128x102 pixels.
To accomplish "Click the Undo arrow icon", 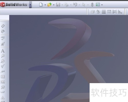I will tap(75, 5).
